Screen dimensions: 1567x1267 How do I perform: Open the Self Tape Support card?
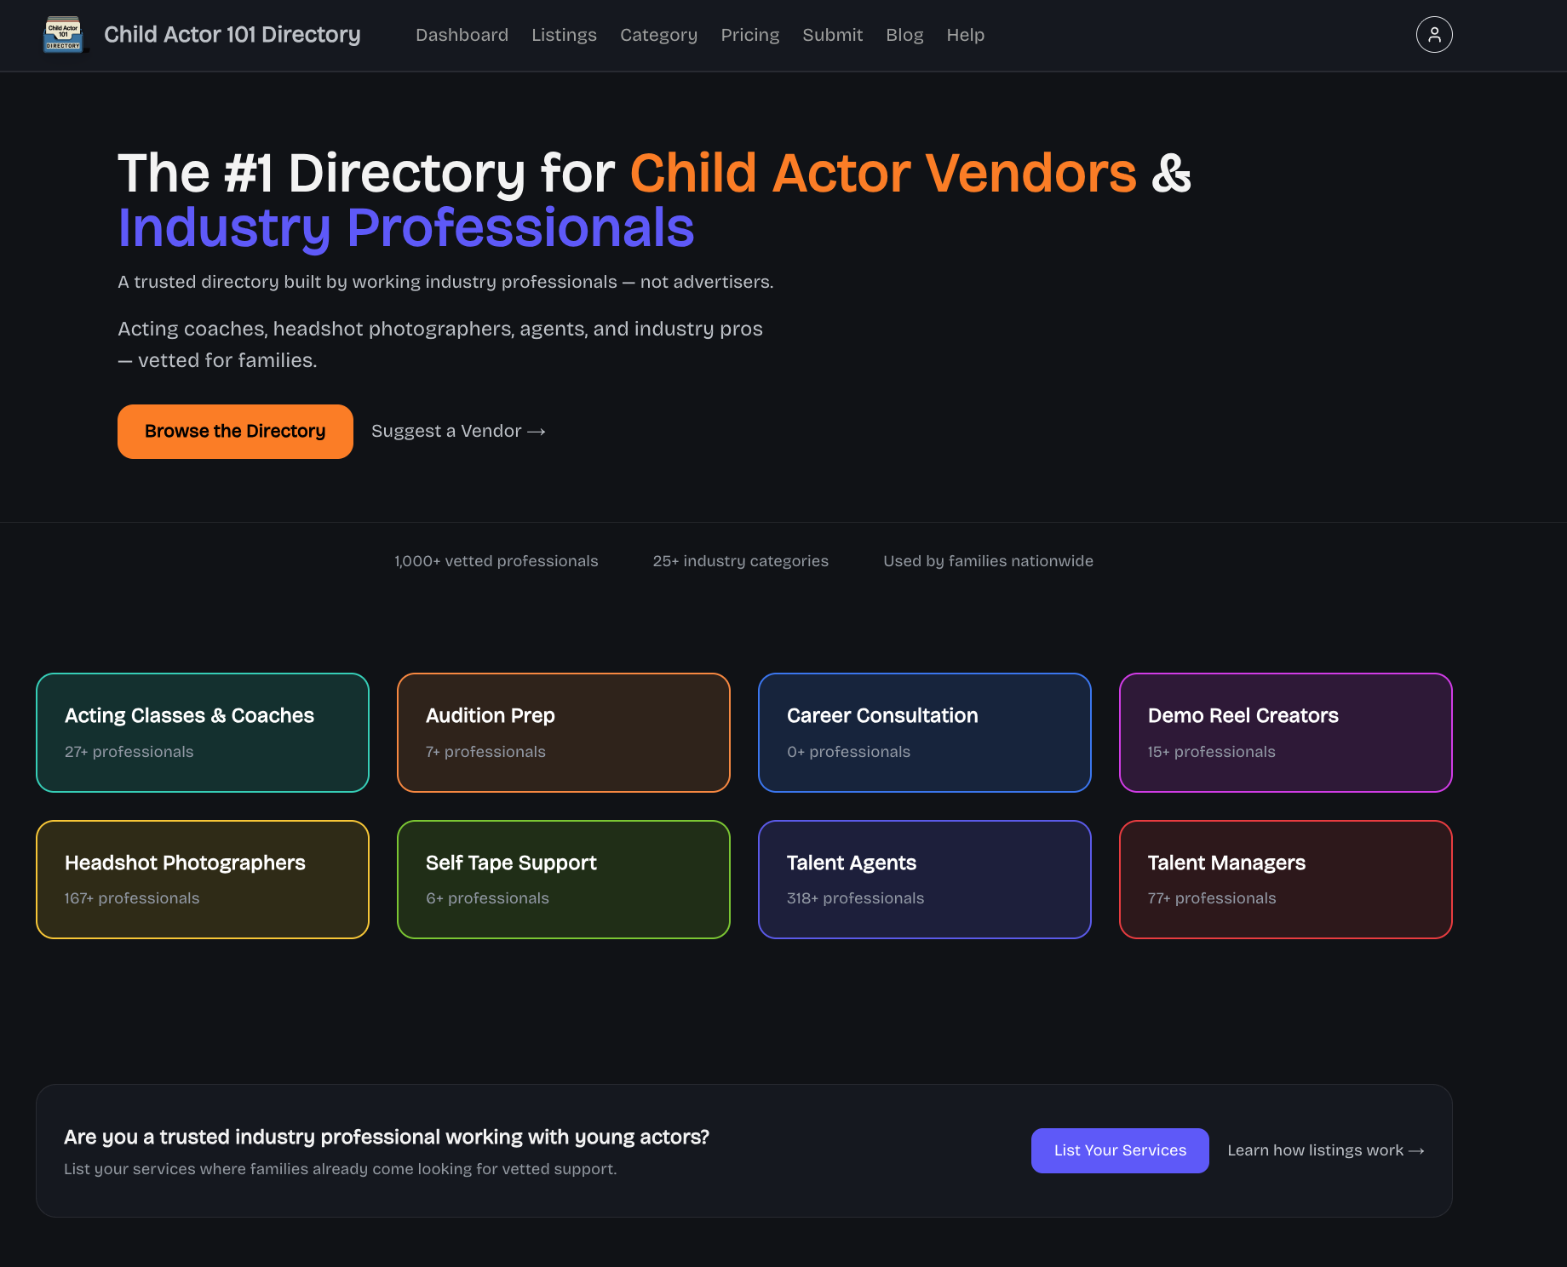pos(563,880)
